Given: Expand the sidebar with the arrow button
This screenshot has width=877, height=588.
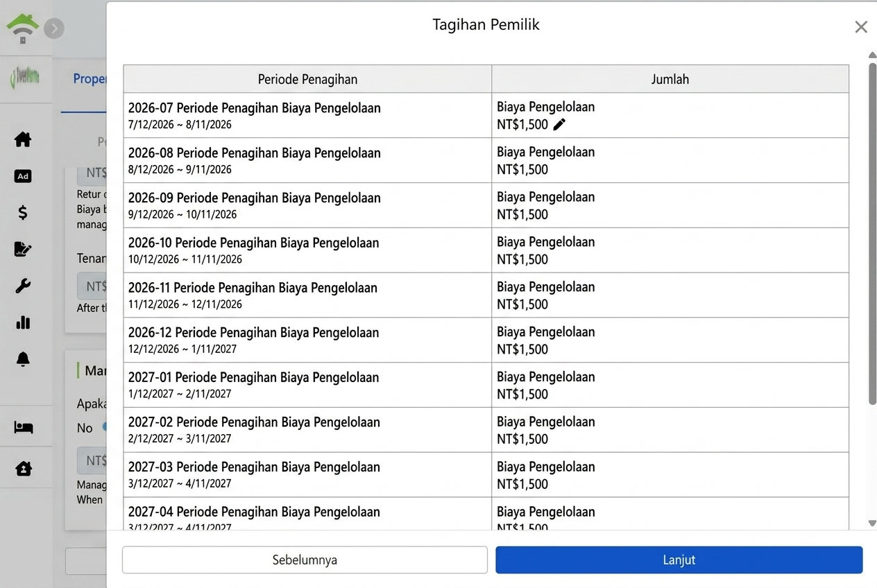Looking at the screenshot, I should (54, 28).
